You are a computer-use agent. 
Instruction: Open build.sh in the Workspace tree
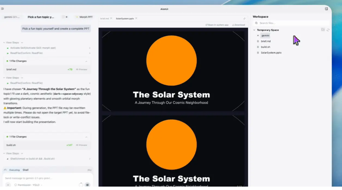pyautogui.click(x=266, y=47)
